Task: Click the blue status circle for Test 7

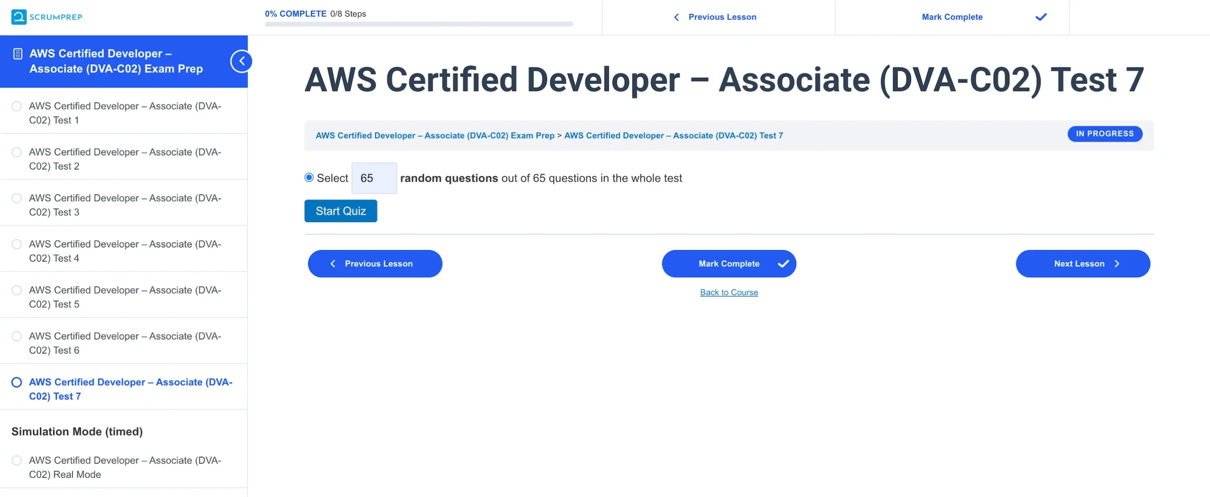Action: click(x=17, y=382)
